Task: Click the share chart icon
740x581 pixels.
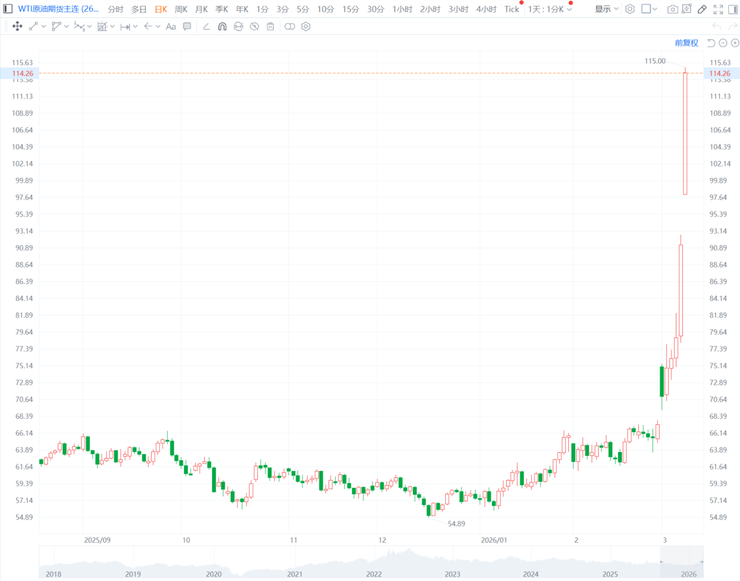Action: point(688,9)
